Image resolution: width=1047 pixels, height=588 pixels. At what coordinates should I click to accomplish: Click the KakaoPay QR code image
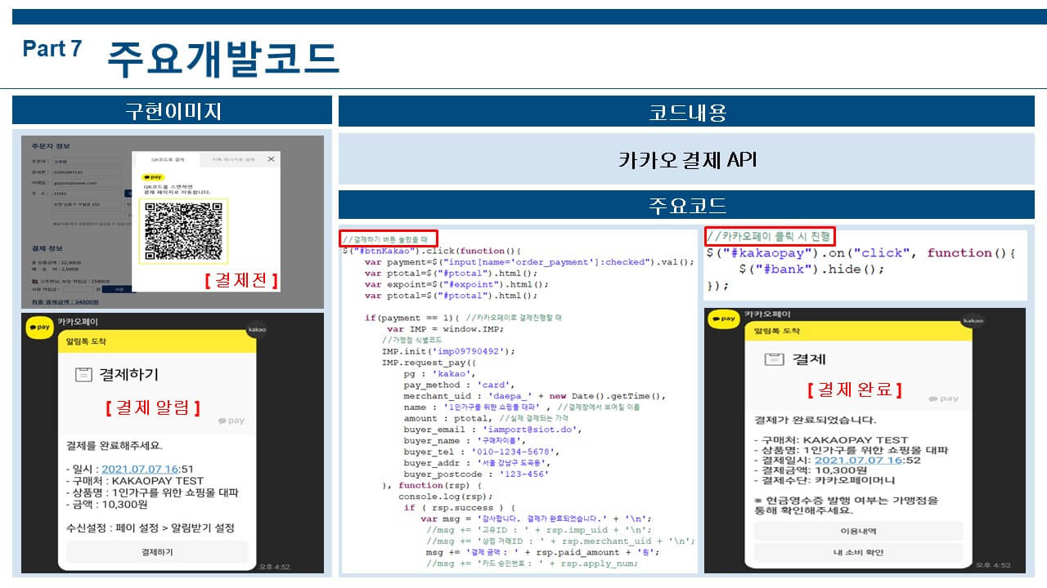(x=183, y=231)
